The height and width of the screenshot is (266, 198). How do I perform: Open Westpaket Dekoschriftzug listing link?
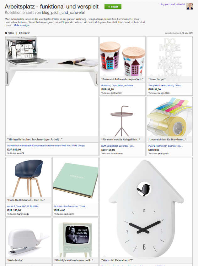(166, 86)
